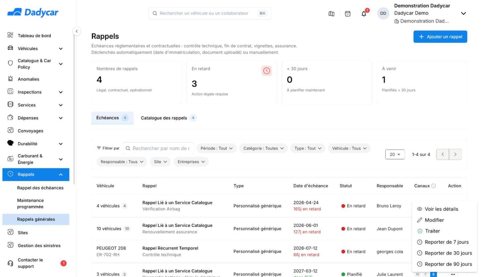Collapse the sidebar with the round chevron button
This screenshot has height=277, width=482.
point(76,31)
